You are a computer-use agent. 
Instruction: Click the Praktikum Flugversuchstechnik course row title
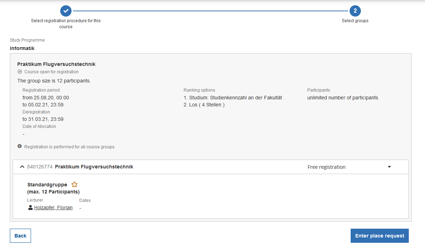click(x=94, y=167)
